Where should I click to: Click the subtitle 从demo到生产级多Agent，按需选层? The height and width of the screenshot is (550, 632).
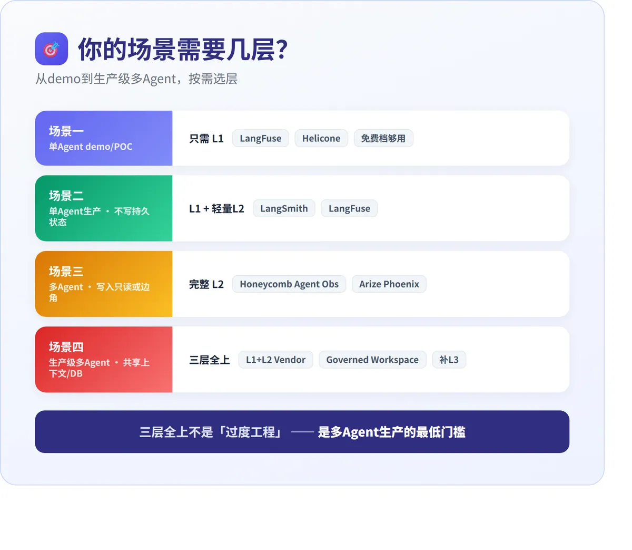[x=136, y=79]
